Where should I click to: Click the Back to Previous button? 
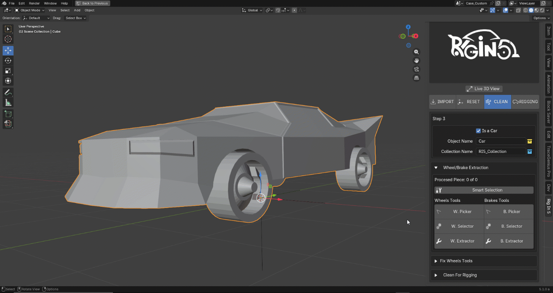(93, 3)
